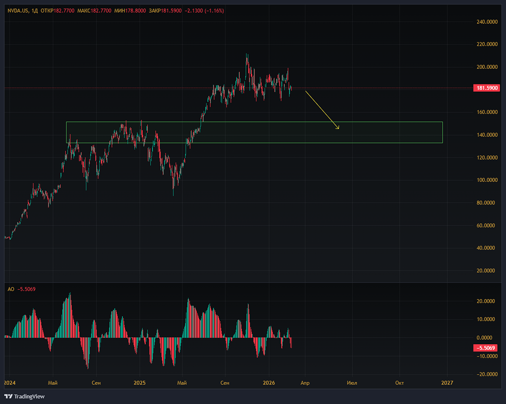The height and width of the screenshot is (404, 506).
Task: Click the 0.0000 AO axis label
Action: pyautogui.click(x=484, y=338)
